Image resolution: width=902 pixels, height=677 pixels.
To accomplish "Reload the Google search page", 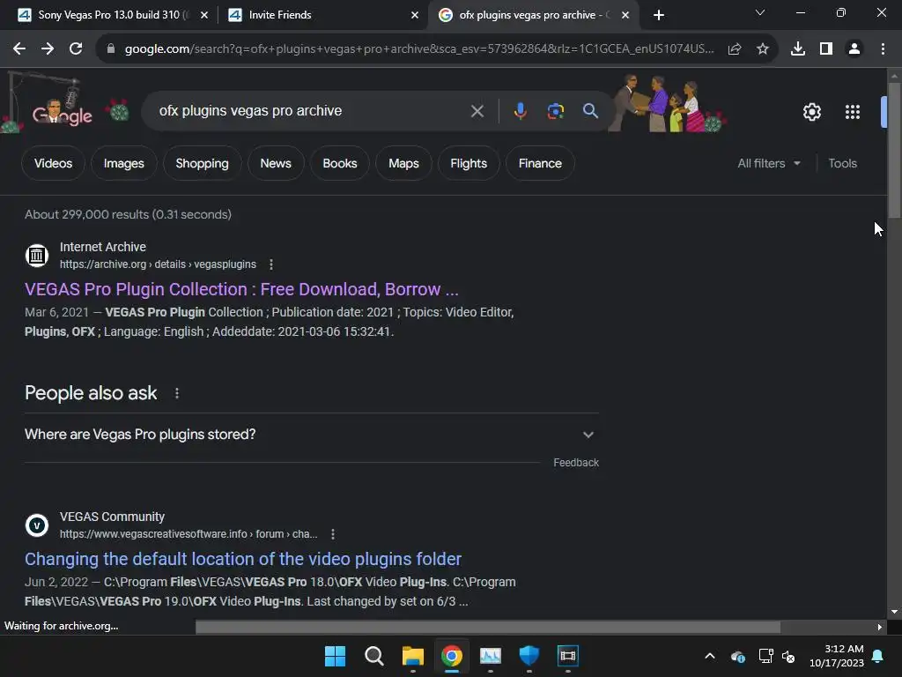I will pos(76,49).
